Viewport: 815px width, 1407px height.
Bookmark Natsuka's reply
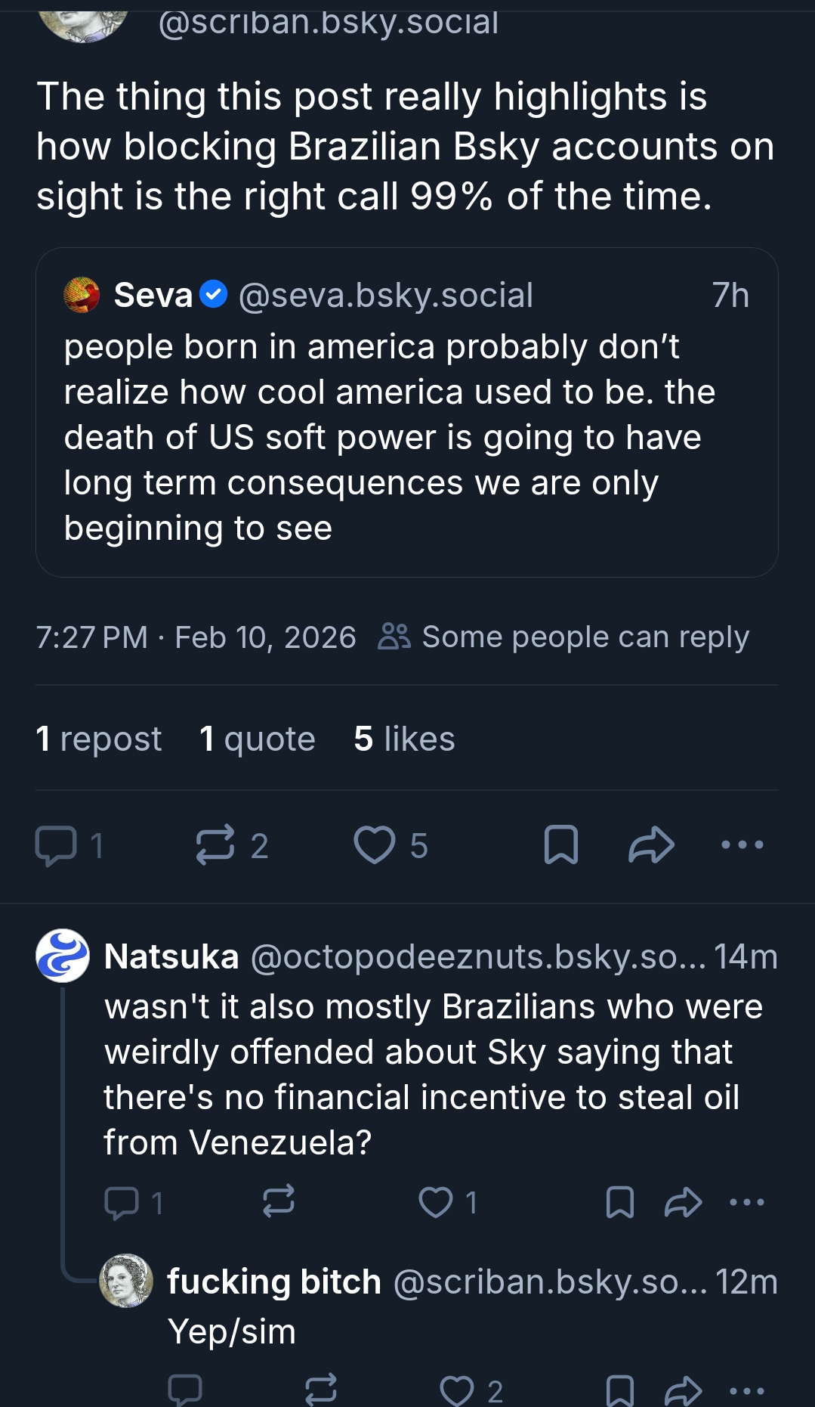pos(620,1202)
